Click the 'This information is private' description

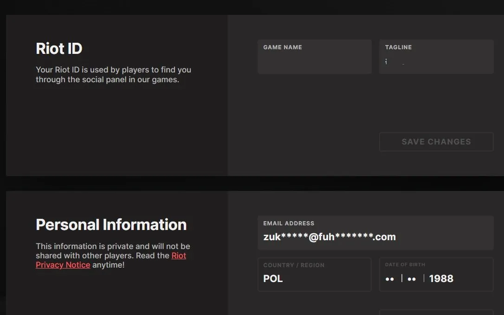113,256
